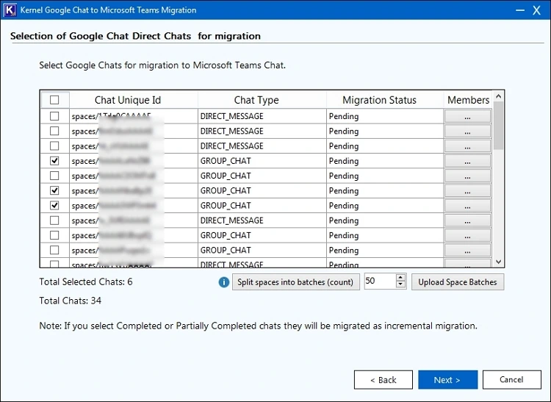Click the batch count field showing 50

tap(380, 281)
